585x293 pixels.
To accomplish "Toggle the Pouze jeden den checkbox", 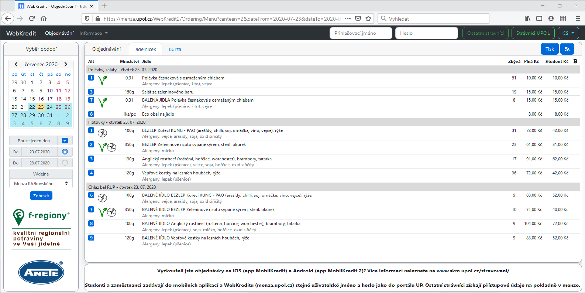I will [x=65, y=140].
